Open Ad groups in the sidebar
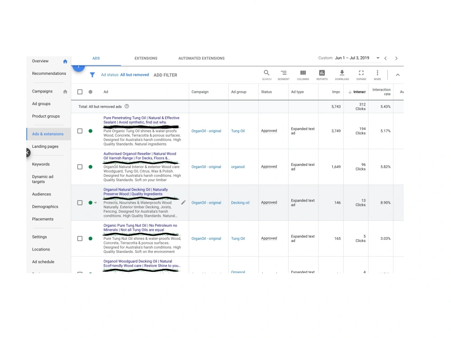The image size is (451, 338). [41, 104]
